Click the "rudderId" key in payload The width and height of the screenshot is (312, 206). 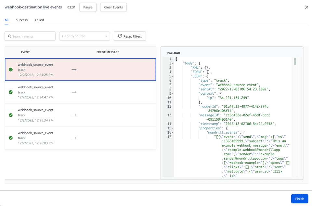pos(208,106)
